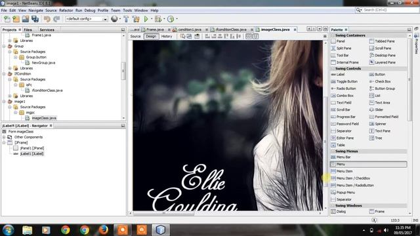Select jPanel1 [JPanel] in Navigator

32,148
